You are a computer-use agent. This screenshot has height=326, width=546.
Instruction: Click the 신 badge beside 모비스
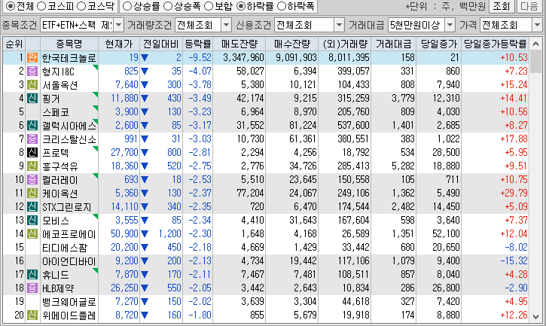click(32, 220)
